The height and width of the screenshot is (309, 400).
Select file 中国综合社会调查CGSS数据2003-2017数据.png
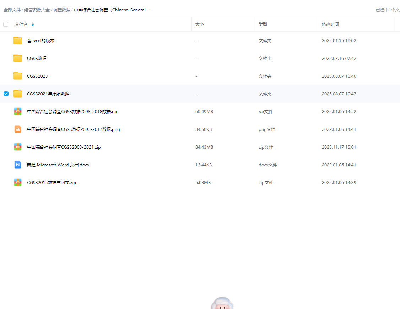(x=74, y=129)
